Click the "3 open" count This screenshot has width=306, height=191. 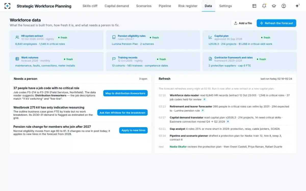click(x=143, y=79)
